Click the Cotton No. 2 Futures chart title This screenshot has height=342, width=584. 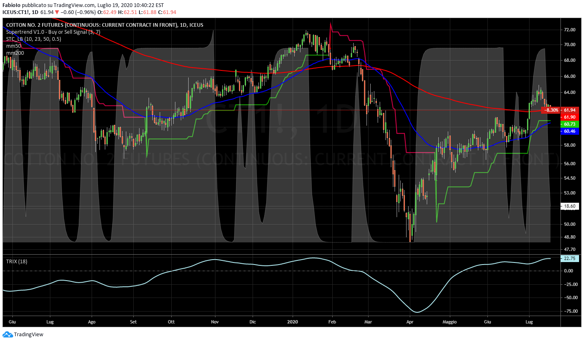pyautogui.click(x=104, y=25)
